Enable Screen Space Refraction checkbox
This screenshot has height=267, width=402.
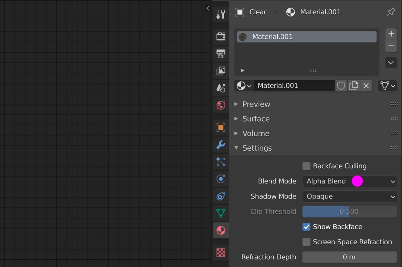tap(306, 242)
